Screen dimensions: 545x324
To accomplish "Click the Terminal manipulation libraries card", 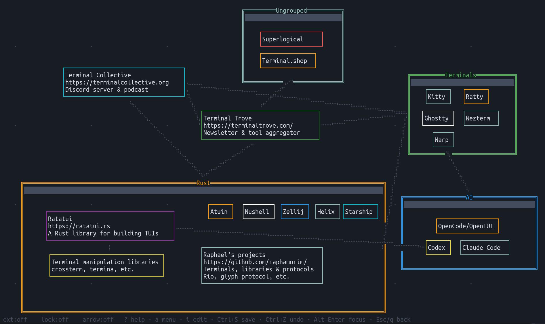I will (x=106, y=265).
